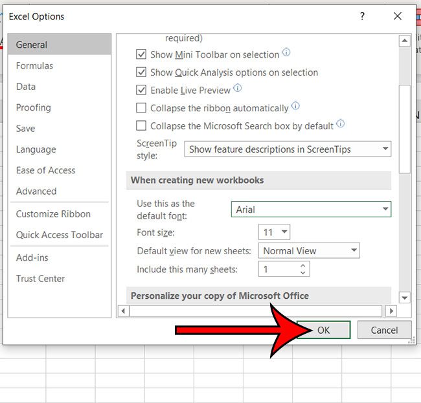
Task: Increase the sheet count with stepper up arrow
Action: [x=304, y=265]
